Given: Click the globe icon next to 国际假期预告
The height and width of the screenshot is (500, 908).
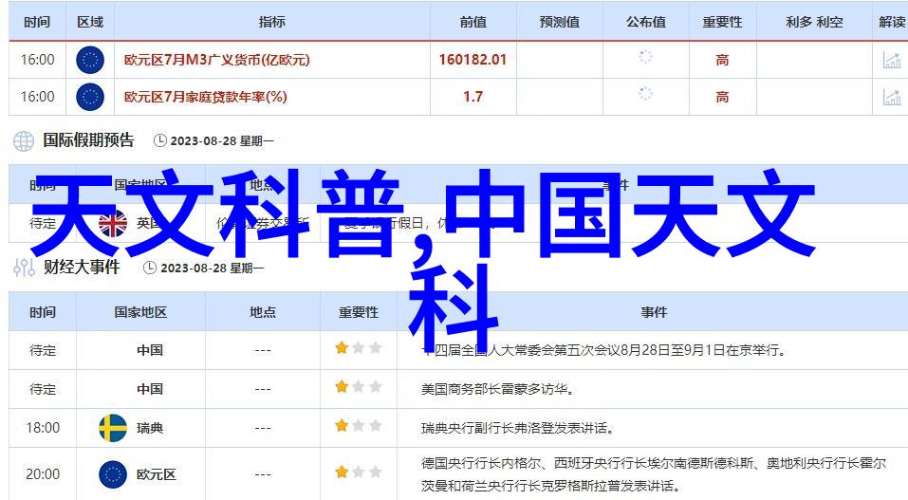Looking at the screenshot, I should [x=23, y=140].
